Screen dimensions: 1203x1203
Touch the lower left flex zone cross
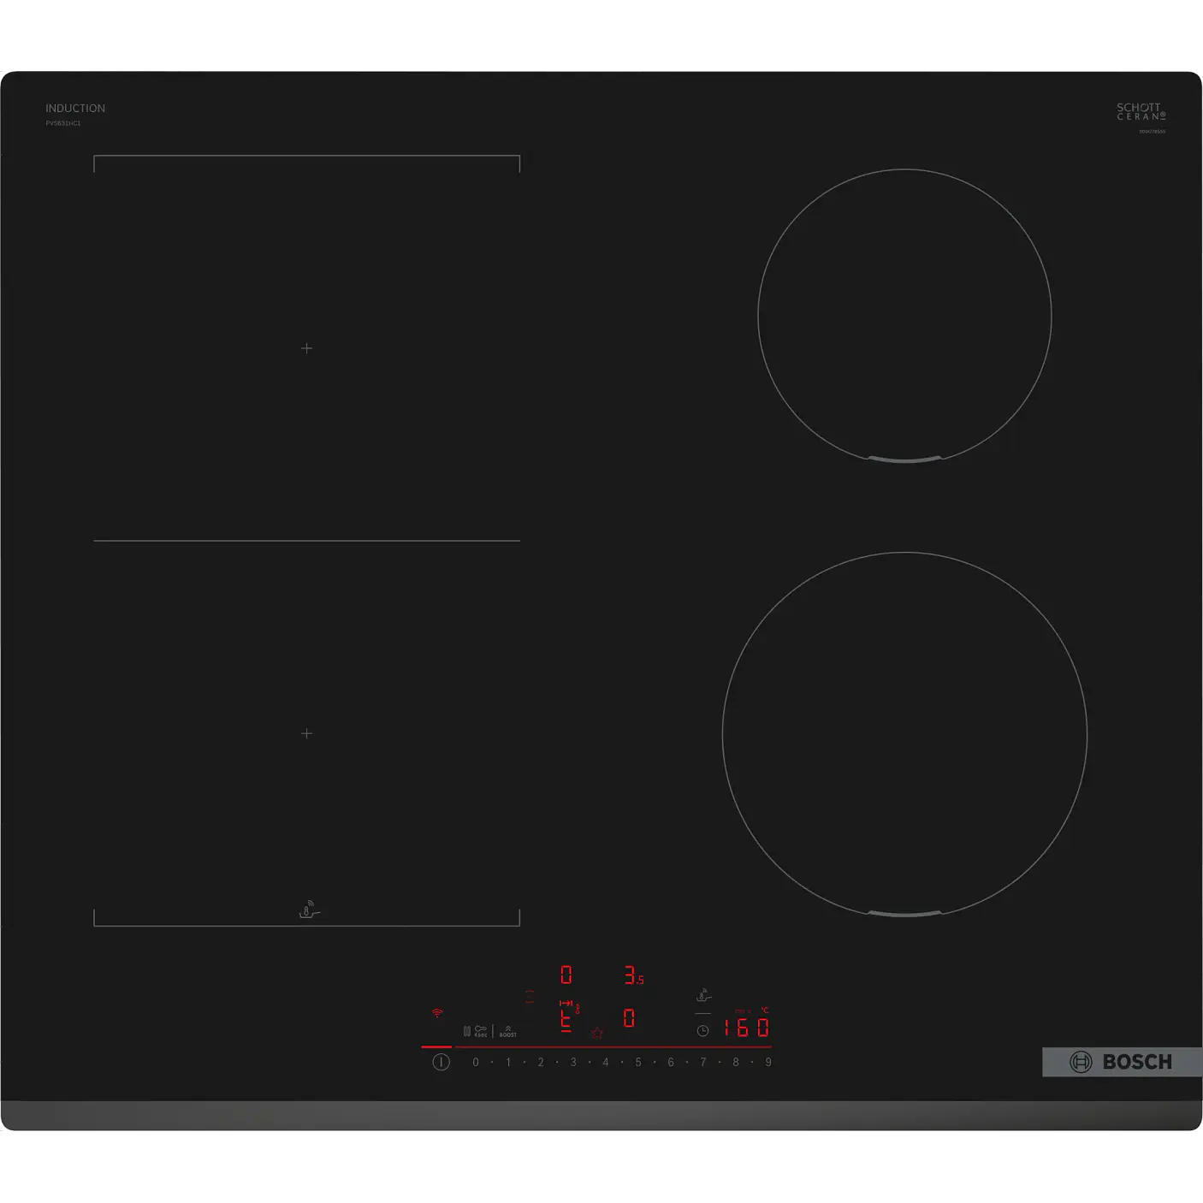[x=307, y=733]
